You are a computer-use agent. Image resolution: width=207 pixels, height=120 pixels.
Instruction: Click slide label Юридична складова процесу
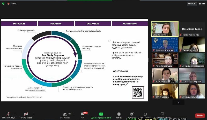pyautogui.click(x=92, y=47)
